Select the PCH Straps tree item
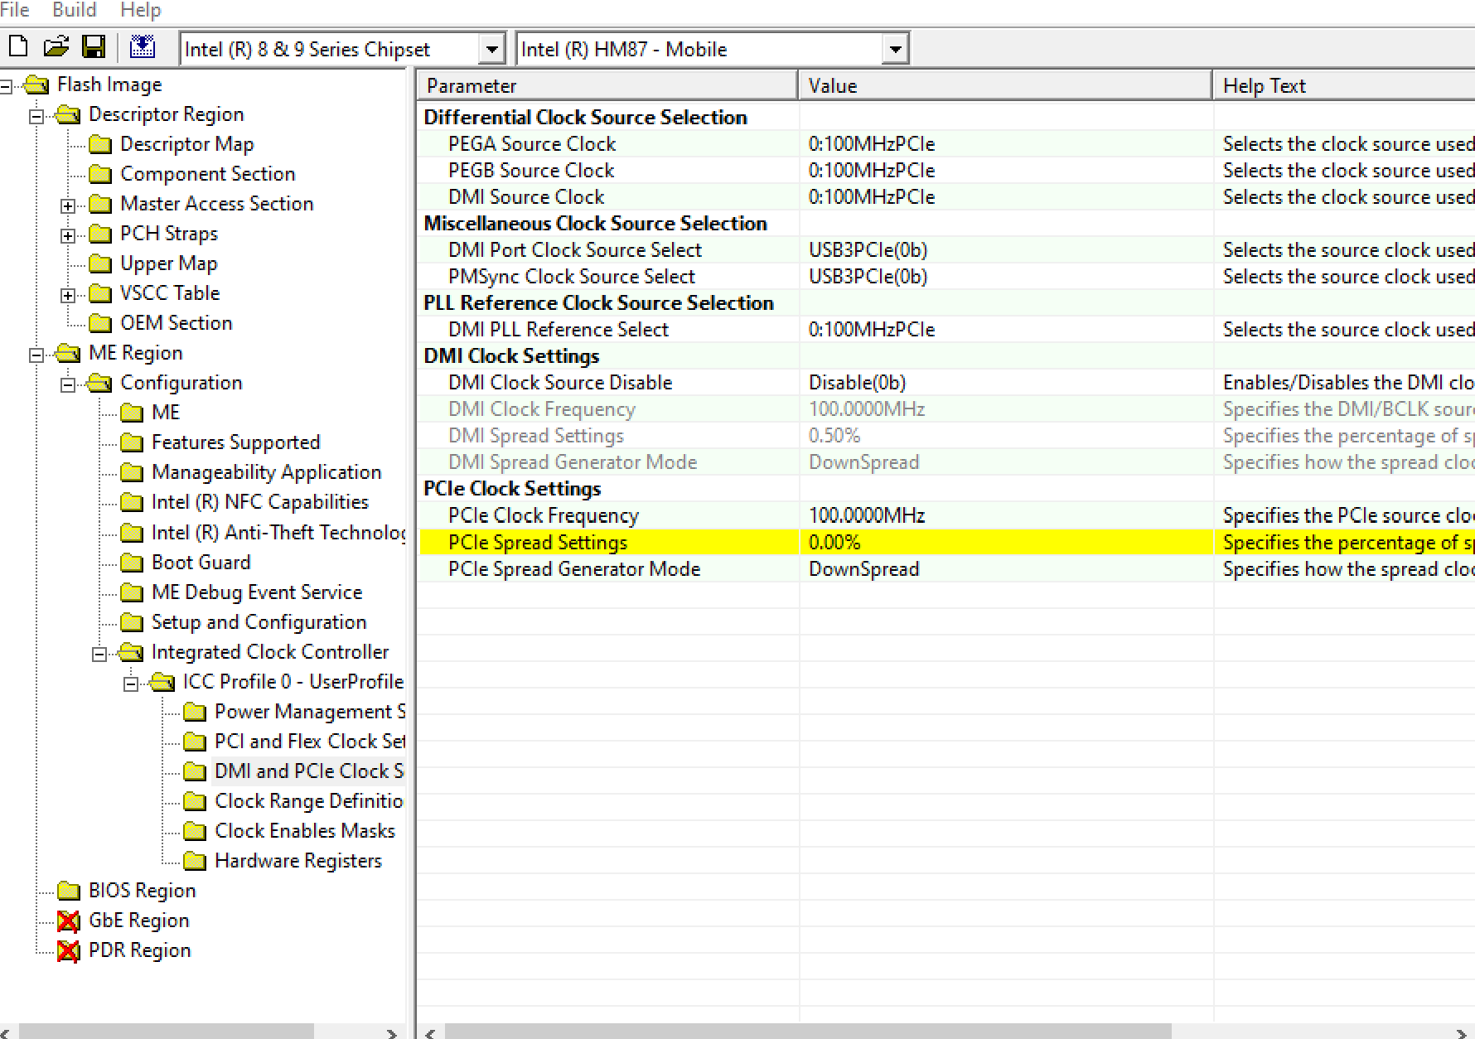1475x1039 pixels. 169,234
